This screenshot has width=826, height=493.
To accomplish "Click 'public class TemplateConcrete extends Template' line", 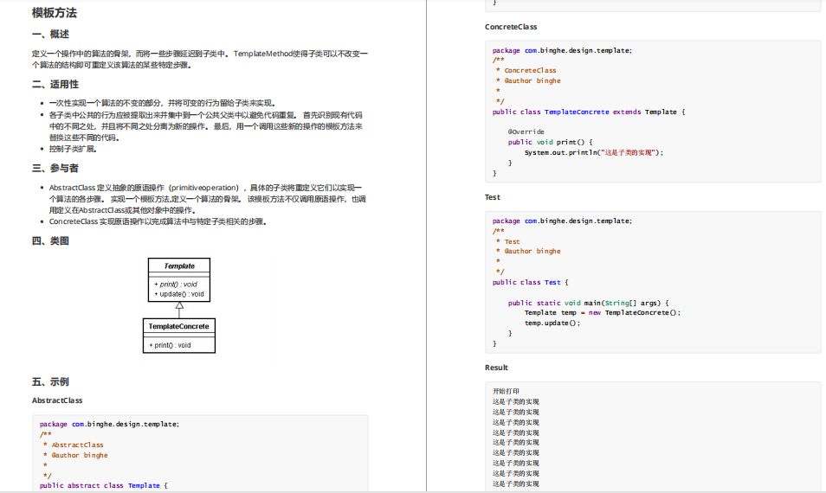I will point(589,112).
